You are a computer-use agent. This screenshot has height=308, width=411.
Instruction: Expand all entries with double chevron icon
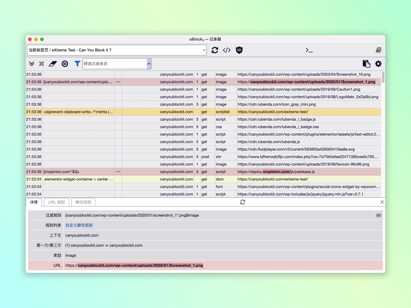click(x=32, y=64)
